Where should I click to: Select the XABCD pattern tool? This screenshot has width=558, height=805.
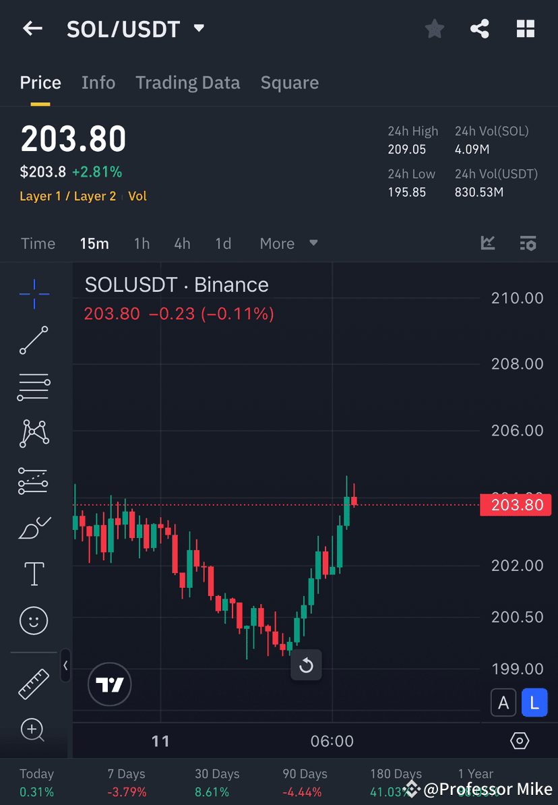coord(34,434)
